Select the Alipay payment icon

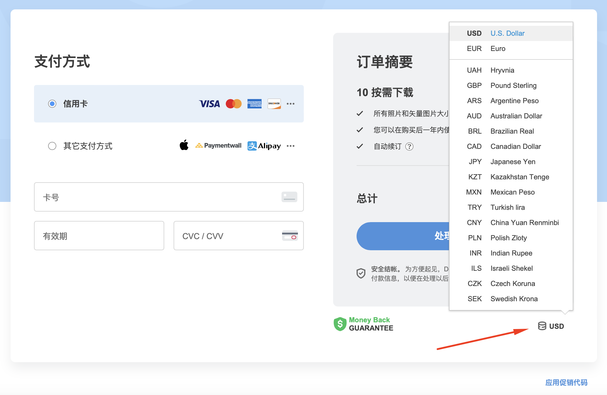point(264,146)
